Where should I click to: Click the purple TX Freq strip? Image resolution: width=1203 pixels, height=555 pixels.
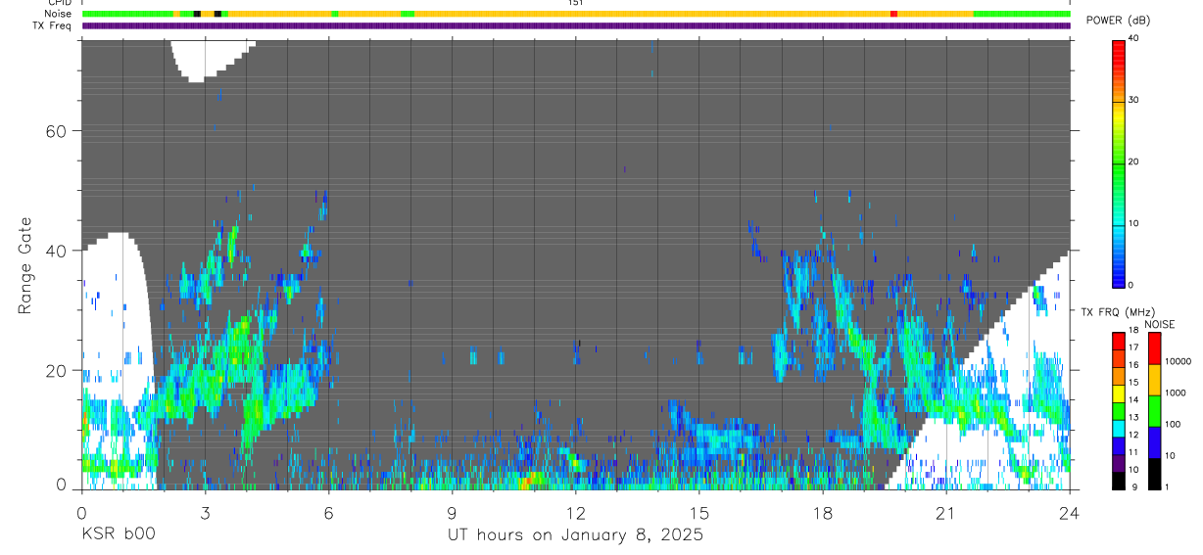(576, 25)
